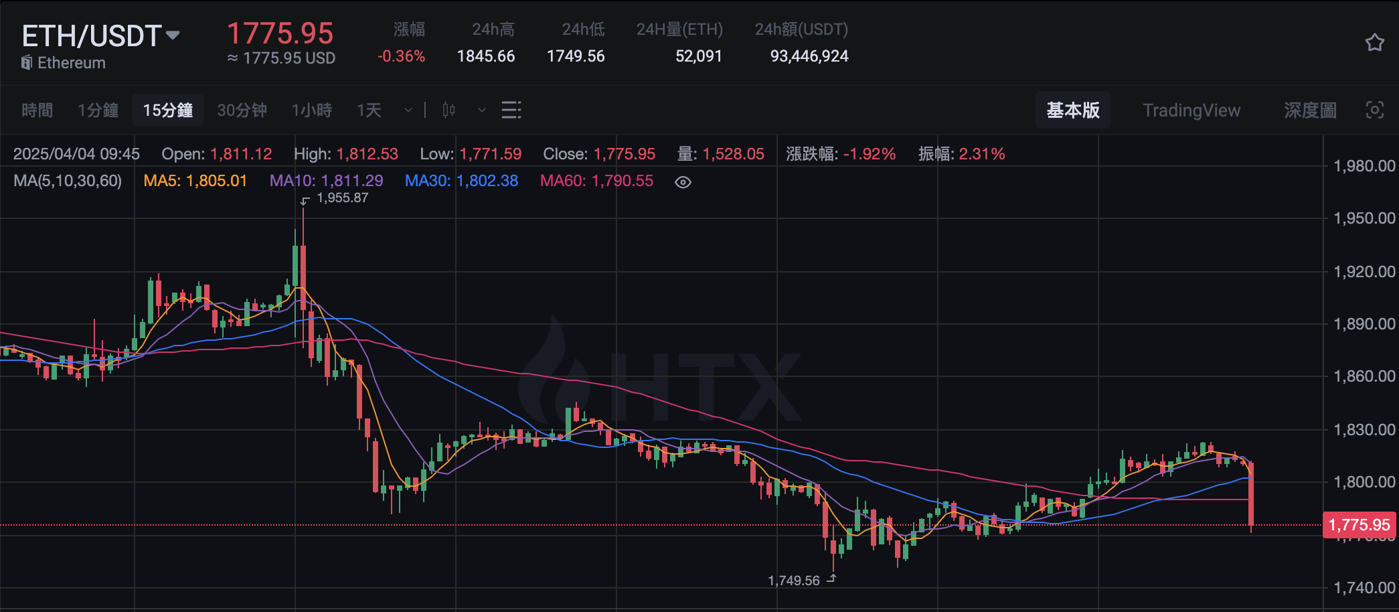This screenshot has height=612, width=1399.
Task: Click the fullscreen capture icon at top right
Action: click(1374, 110)
